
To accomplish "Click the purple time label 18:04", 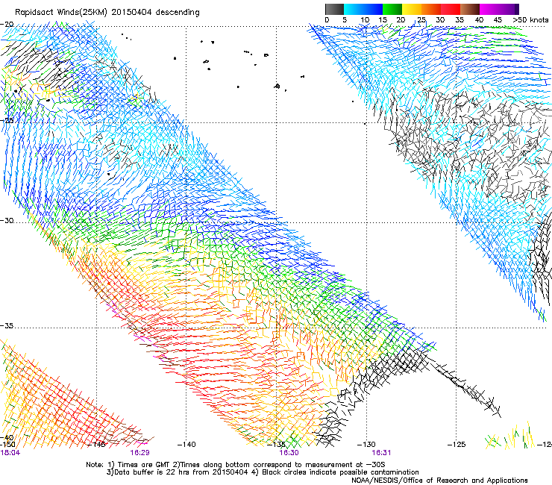I will [x=10, y=453].
